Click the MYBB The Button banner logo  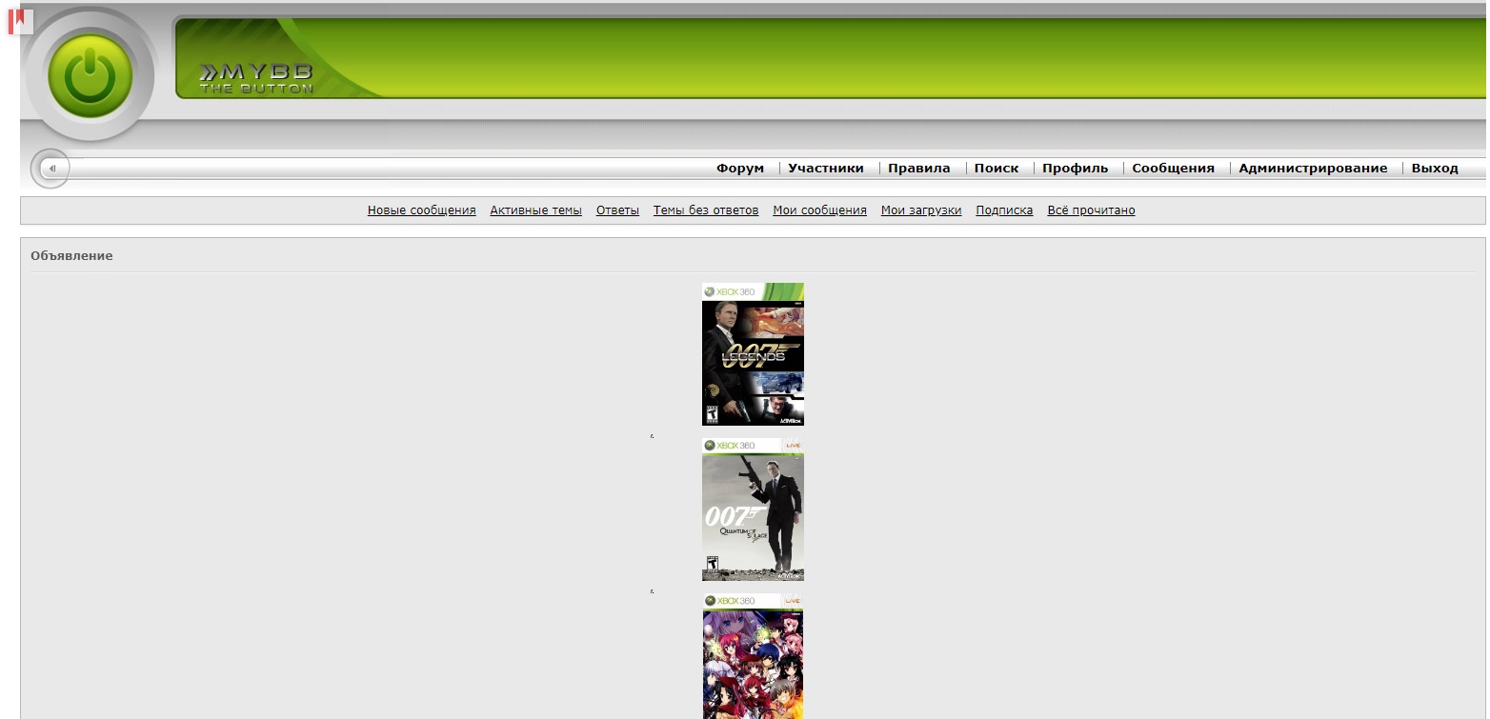coord(255,78)
